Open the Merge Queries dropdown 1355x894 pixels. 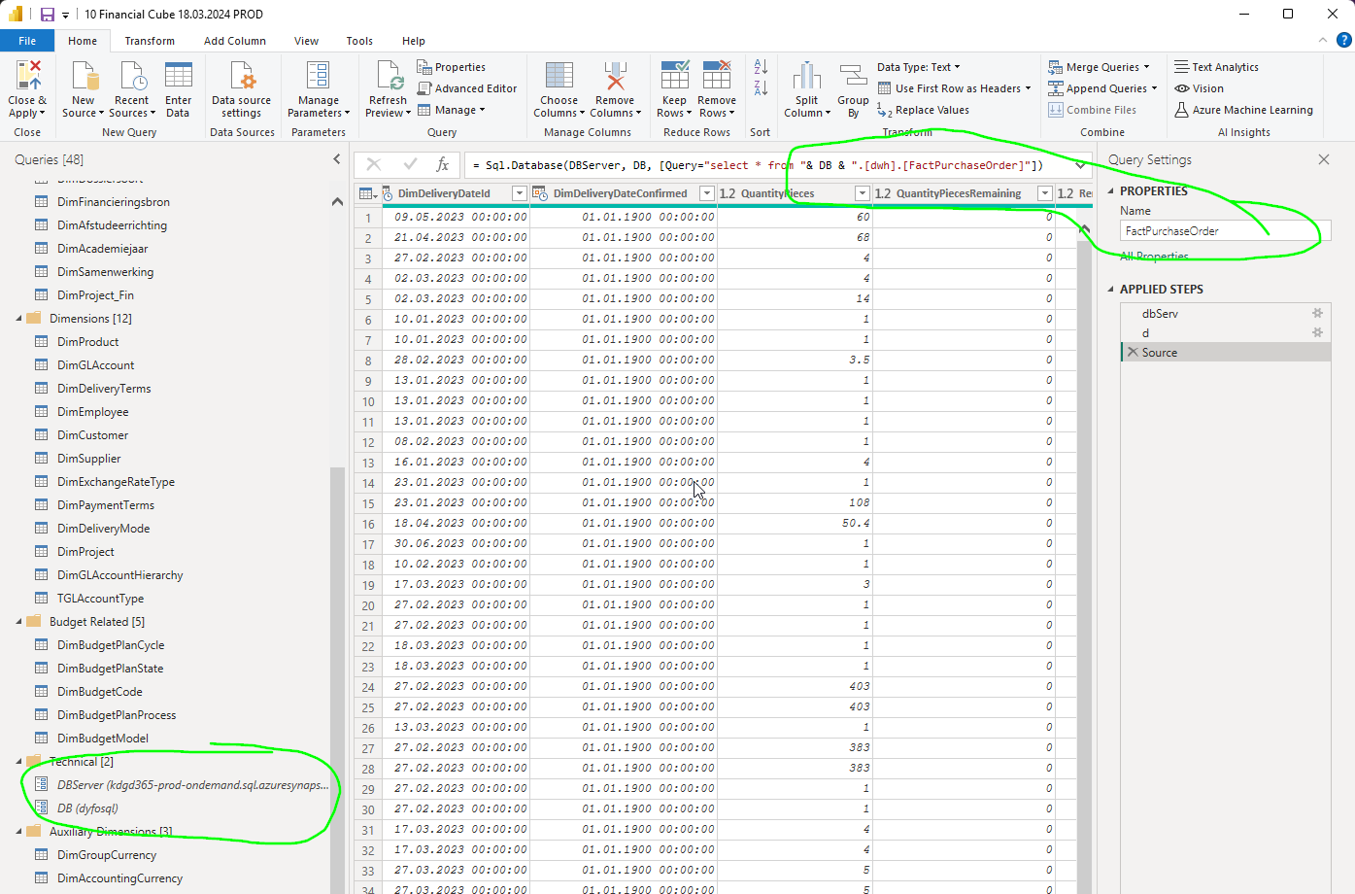[1099, 67]
